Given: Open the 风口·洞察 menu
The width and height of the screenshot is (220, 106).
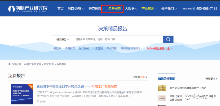Looking at the screenshot, I should pos(74,9).
